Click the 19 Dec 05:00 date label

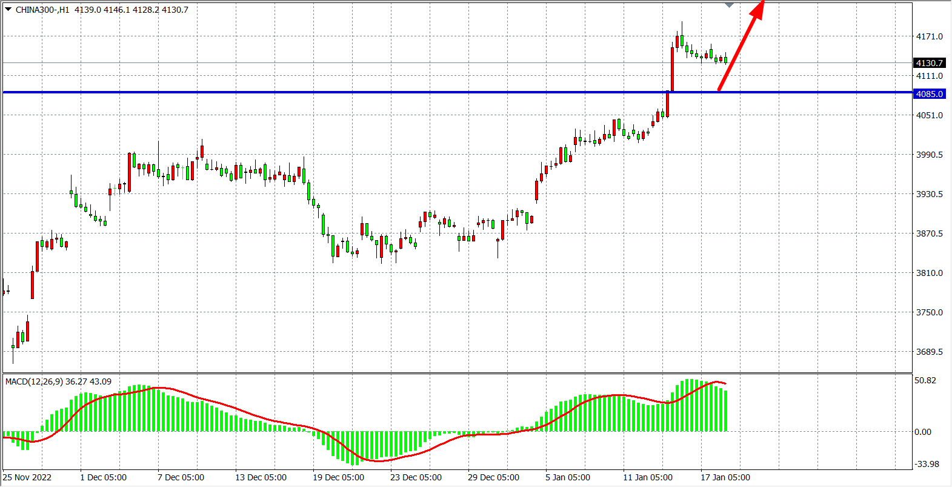pos(338,477)
